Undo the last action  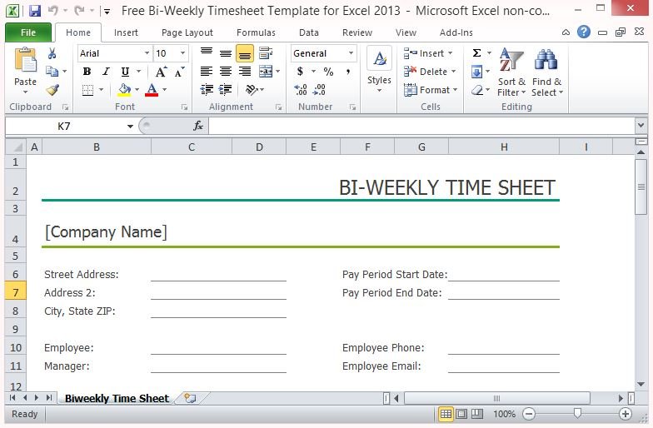53,10
